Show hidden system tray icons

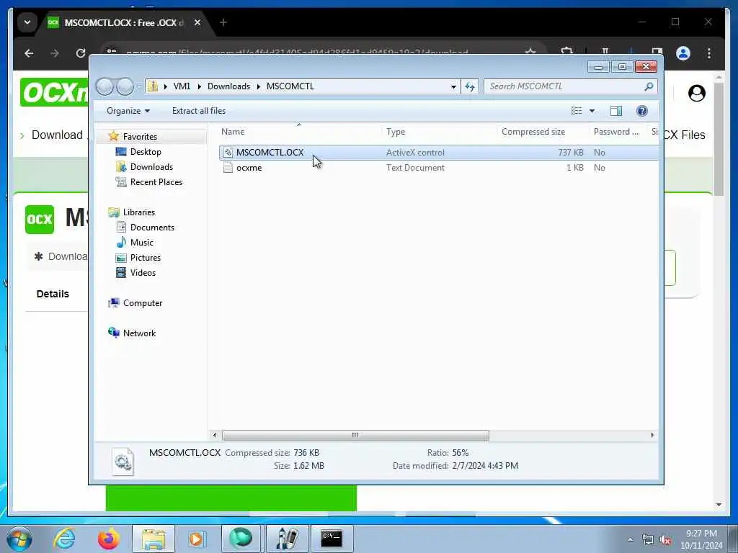pos(630,540)
